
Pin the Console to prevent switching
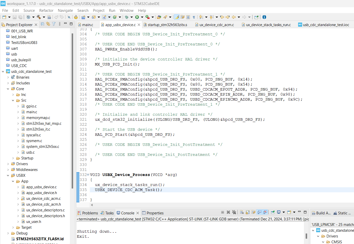point(273,212)
